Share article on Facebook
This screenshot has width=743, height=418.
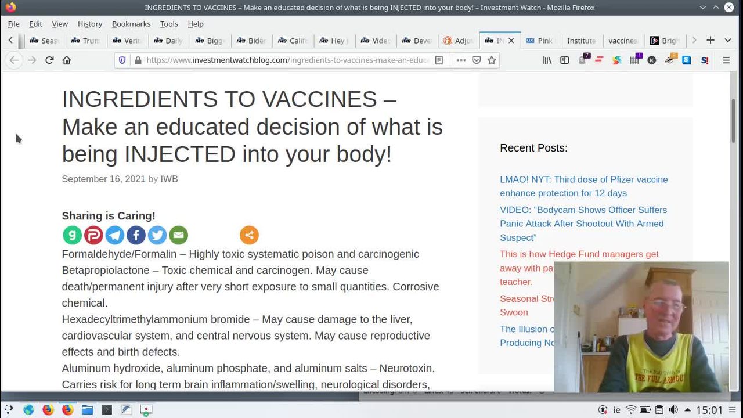coord(136,235)
